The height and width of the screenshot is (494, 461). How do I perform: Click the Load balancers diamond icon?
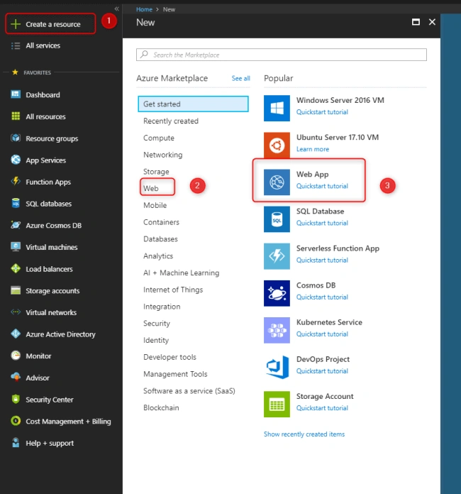pyautogui.click(x=16, y=268)
